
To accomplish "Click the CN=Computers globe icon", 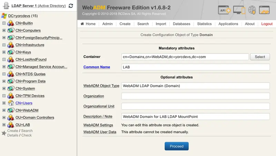I will (x=11, y=30).
